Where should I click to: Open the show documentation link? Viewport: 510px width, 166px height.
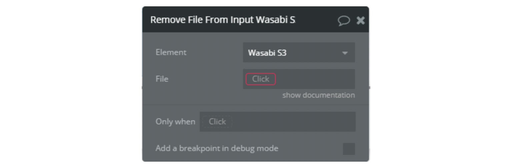click(x=318, y=95)
